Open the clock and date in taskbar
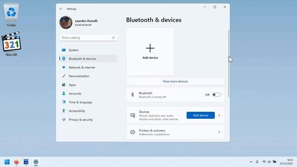 point(286,162)
